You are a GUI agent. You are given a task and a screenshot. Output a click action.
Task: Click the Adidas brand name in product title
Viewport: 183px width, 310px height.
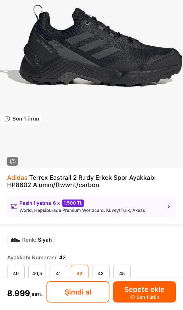[16, 178]
